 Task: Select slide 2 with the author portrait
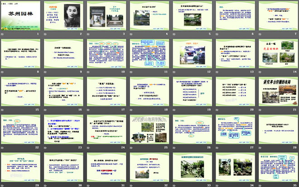click(63, 16)
